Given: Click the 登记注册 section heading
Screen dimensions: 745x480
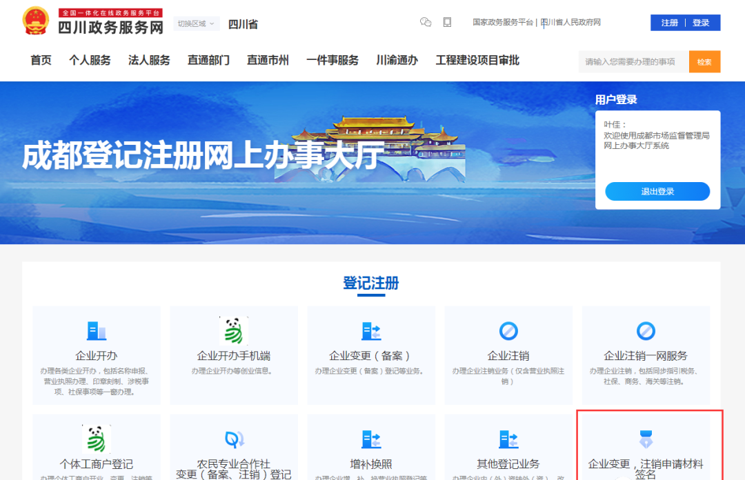Looking at the screenshot, I should (x=371, y=283).
